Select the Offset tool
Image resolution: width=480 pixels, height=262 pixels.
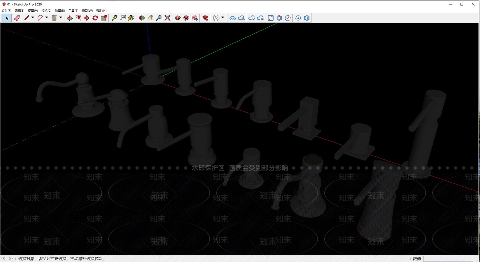[x=78, y=18]
